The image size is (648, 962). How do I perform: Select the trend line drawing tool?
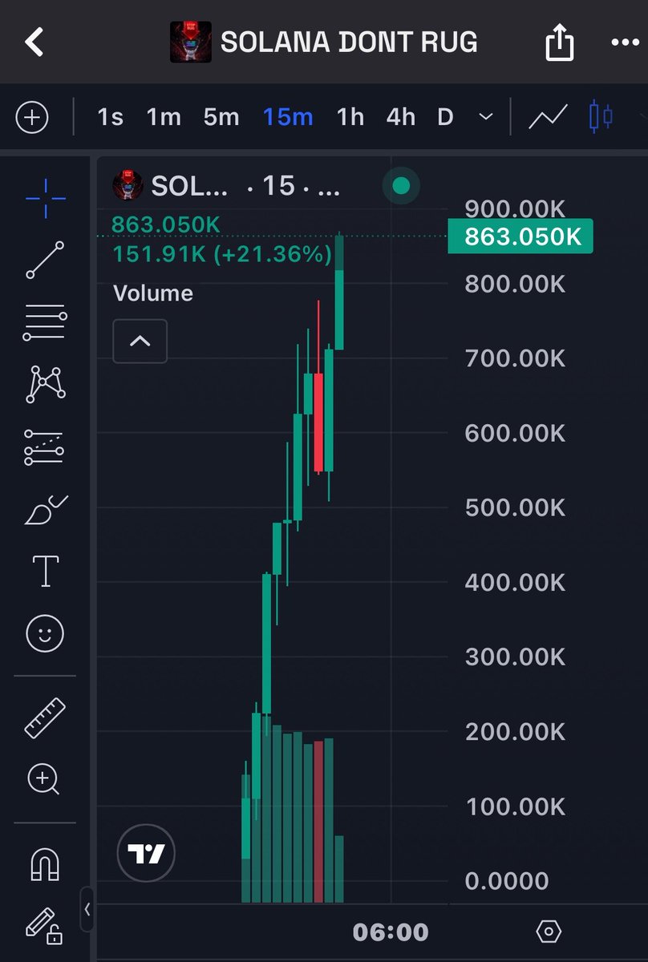[46, 260]
